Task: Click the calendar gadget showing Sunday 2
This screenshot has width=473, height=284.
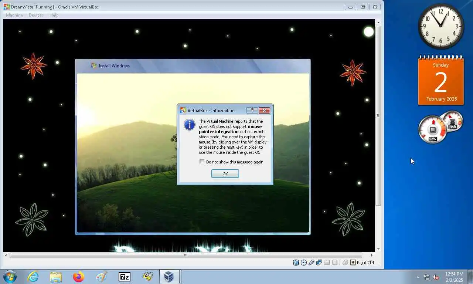Action: [x=441, y=81]
